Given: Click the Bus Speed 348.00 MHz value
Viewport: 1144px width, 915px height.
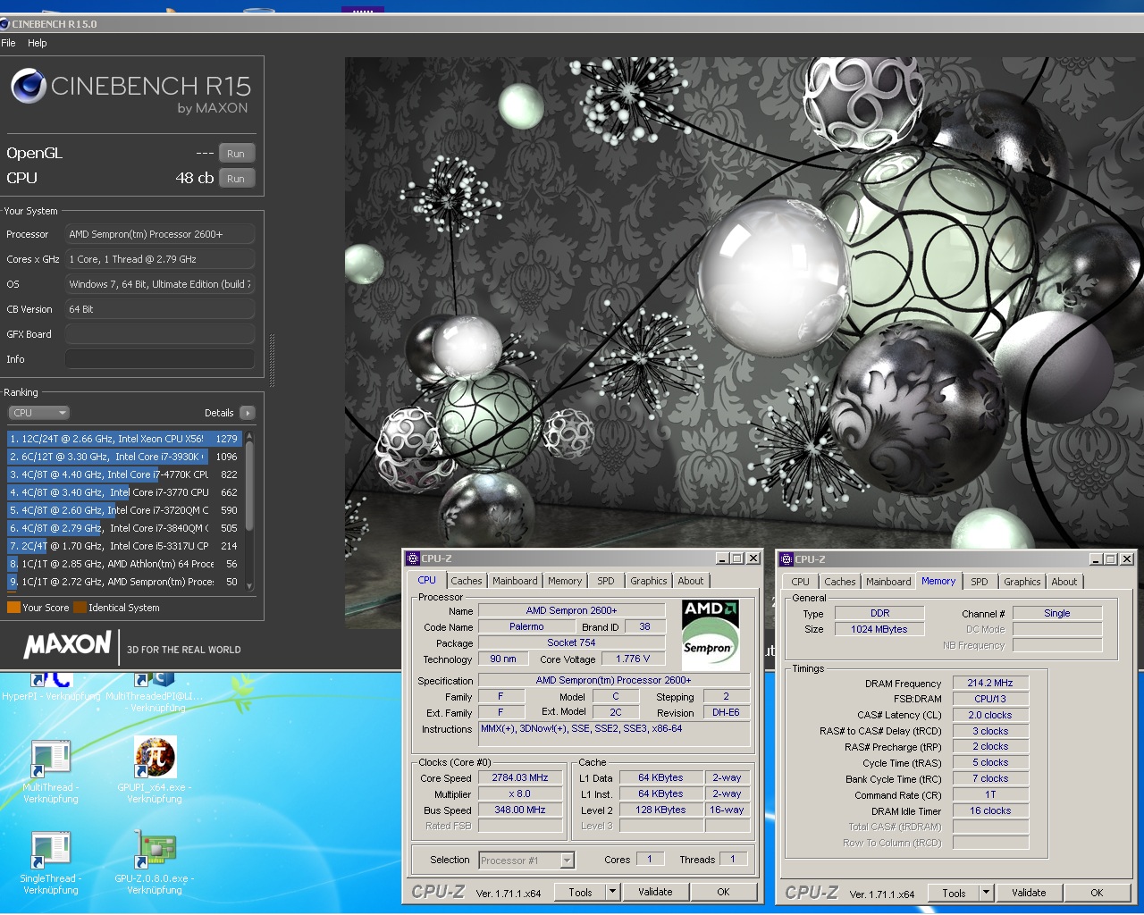Looking at the screenshot, I should tap(520, 810).
